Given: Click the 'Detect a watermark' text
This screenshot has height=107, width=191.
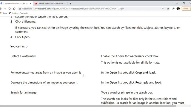Looking at the screenshot, I should 23,56.
